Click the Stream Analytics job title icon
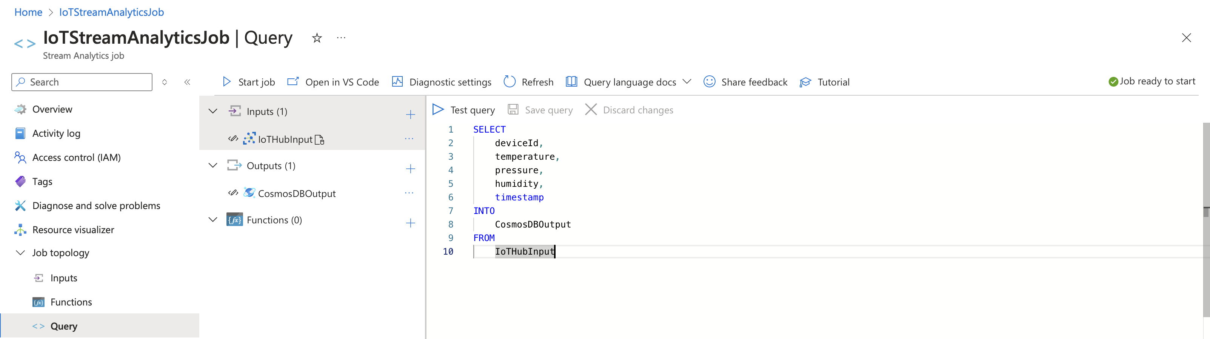The height and width of the screenshot is (339, 1210). pyautogui.click(x=25, y=44)
